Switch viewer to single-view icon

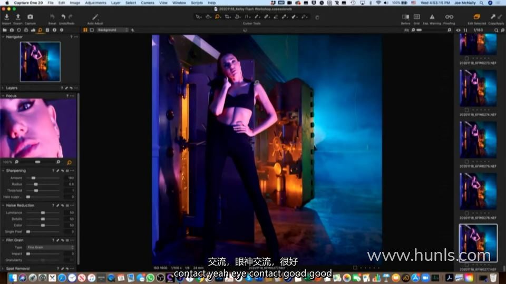tap(92, 30)
